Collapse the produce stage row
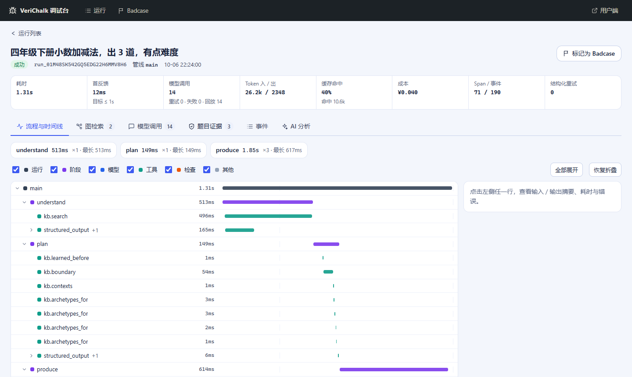 25,370
